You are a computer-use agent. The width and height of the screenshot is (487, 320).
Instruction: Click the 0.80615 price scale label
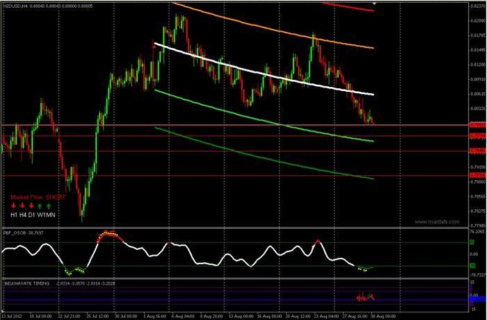coord(478,94)
